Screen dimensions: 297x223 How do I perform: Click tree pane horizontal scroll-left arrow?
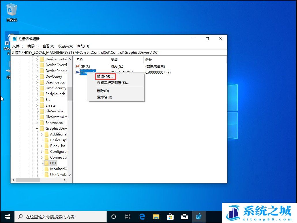[x=13, y=180]
